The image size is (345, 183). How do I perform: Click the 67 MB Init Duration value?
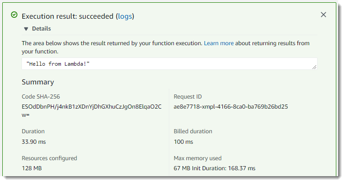[215, 168]
